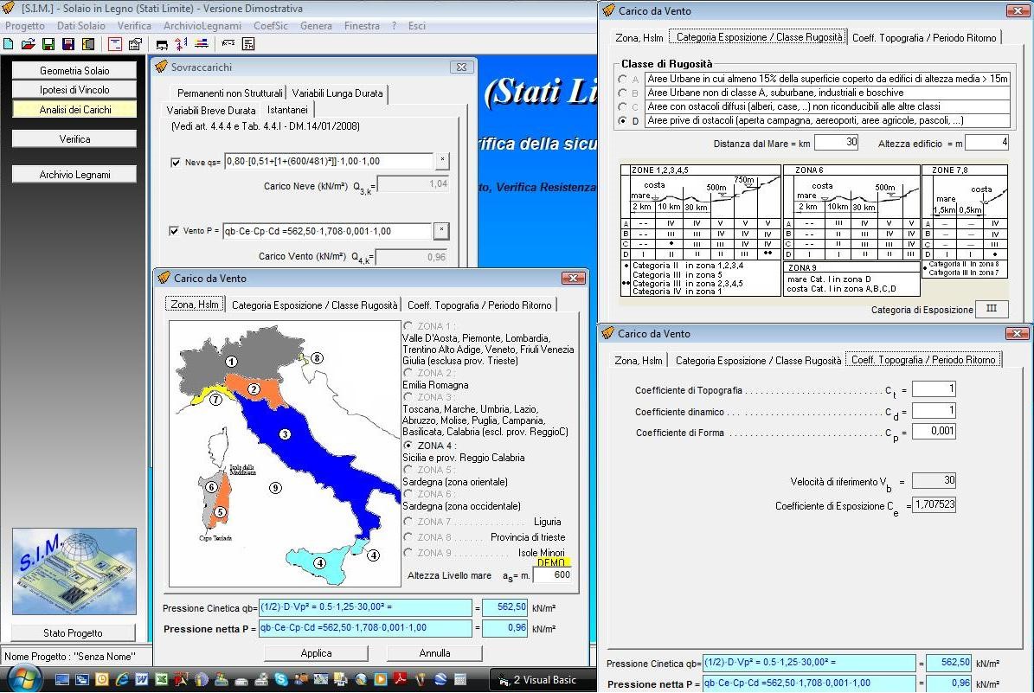Toggle the Vento P checkbox
The width and height of the screenshot is (1034, 693).
point(174,231)
